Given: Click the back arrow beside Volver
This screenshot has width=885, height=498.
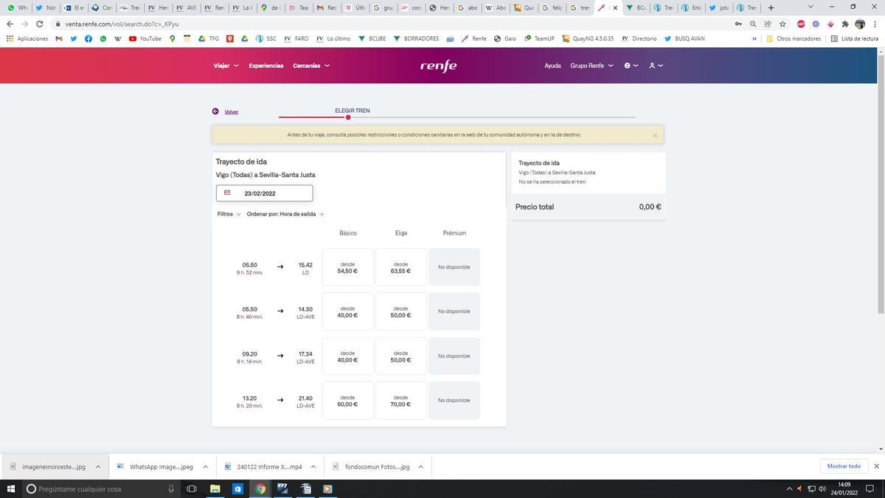Looking at the screenshot, I should point(215,111).
